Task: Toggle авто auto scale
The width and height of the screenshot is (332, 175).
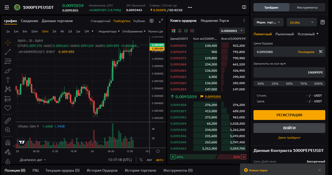Action: click(160, 160)
